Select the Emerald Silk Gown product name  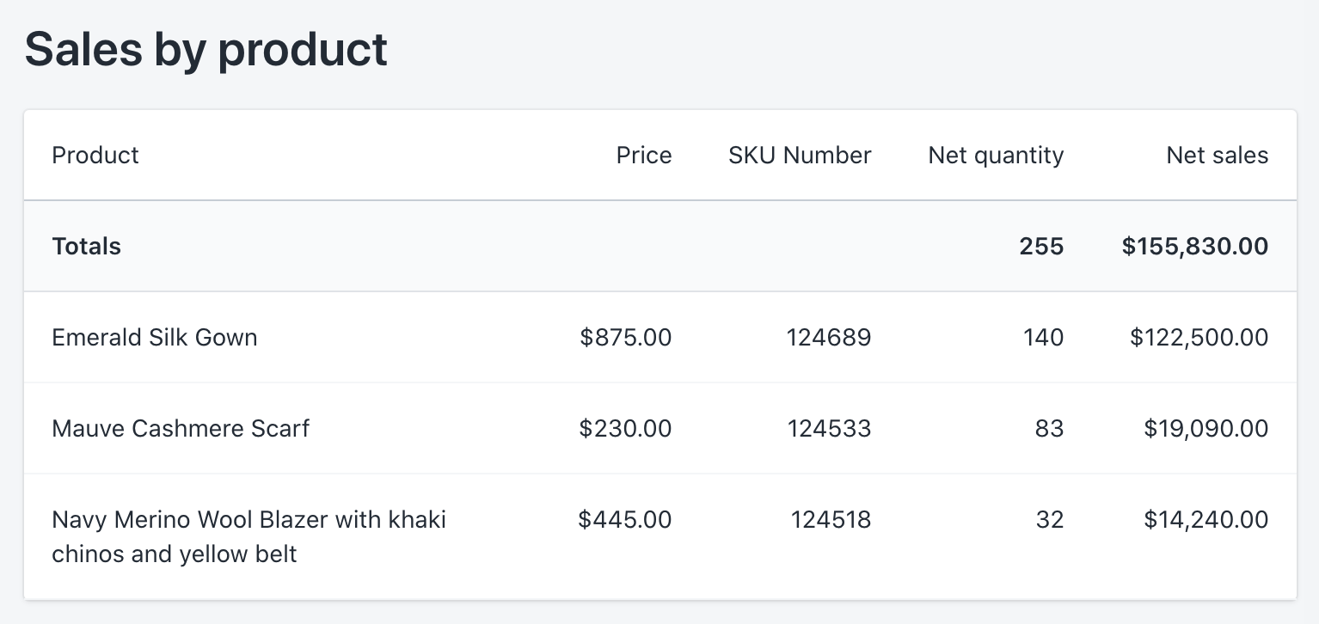[155, 337]
